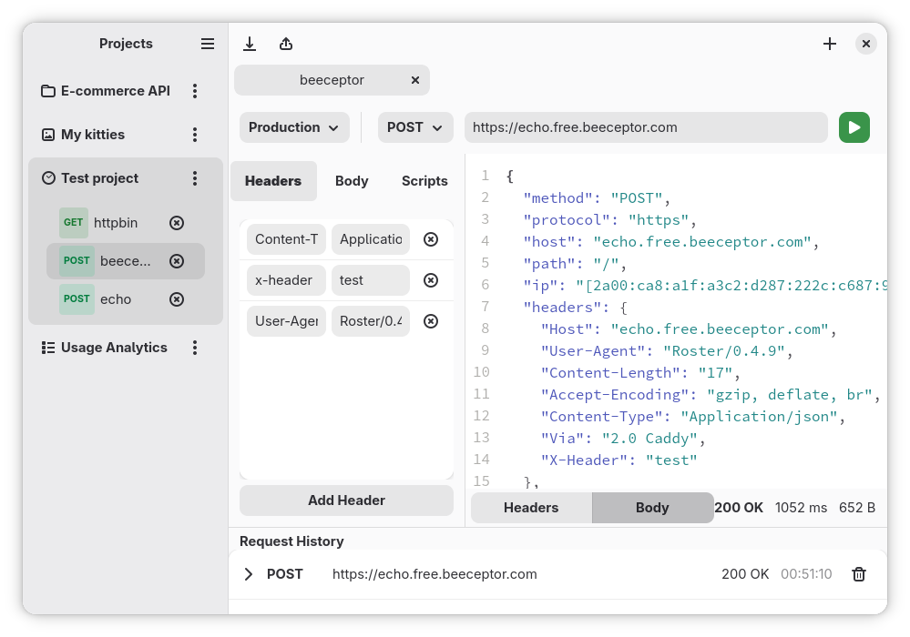Open E-commerce API options menu
The height and width of the screenshot is (637, 910).
click(x=195, y=91)
